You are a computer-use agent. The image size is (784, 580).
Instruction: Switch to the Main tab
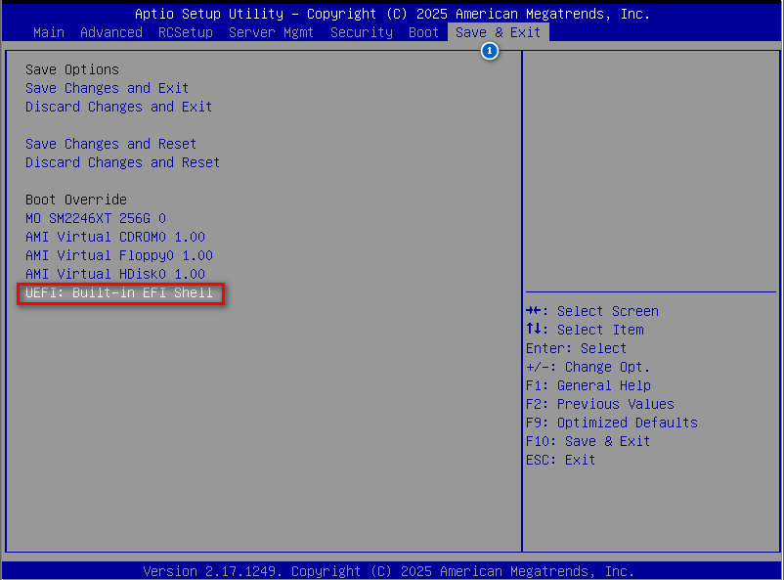(x=49, y=32)
